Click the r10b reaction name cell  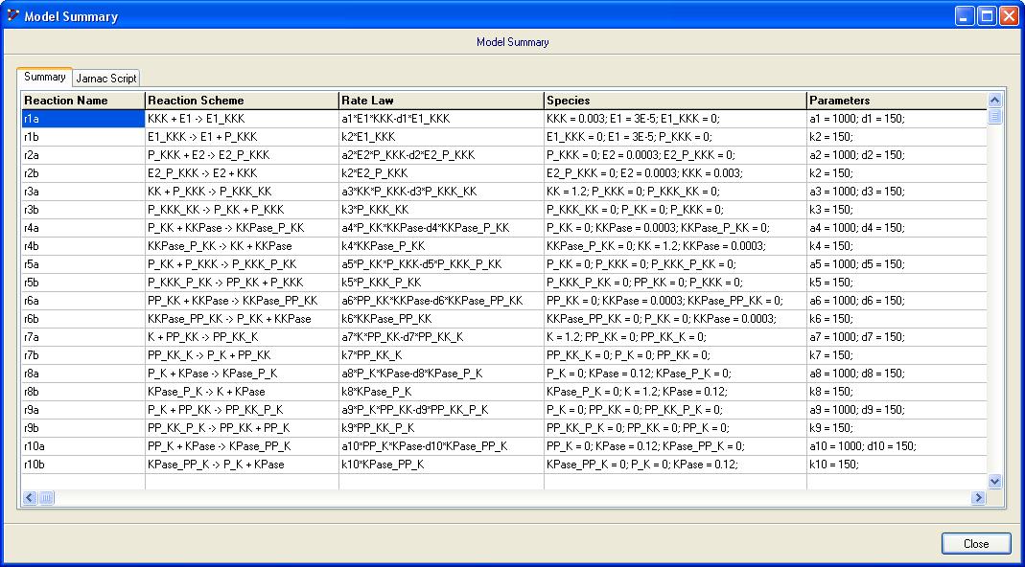(x=82, y=465)
